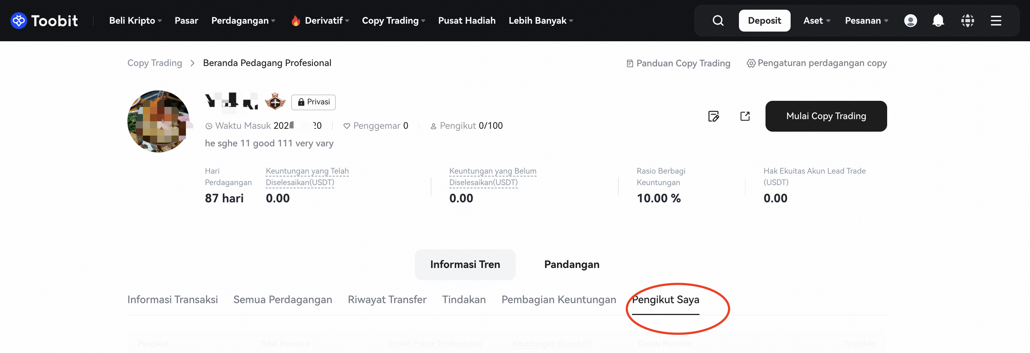Click the share profile icon
The width and height of the screenshot is (1030, 353).
pos(745,116)
